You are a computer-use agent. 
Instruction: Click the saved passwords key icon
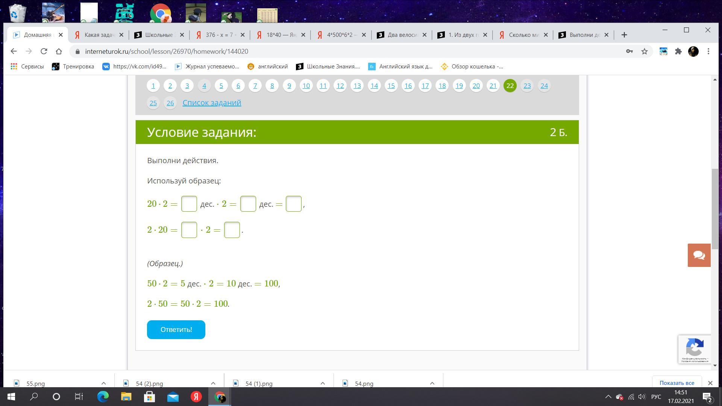pos(629,52)
